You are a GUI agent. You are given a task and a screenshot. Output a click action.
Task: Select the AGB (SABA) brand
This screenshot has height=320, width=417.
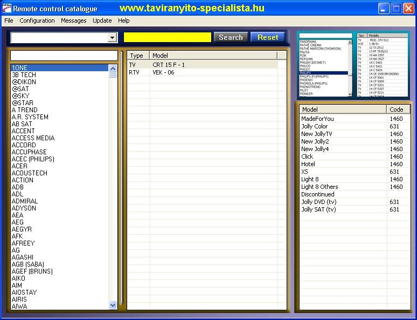(x=60, y=264)
